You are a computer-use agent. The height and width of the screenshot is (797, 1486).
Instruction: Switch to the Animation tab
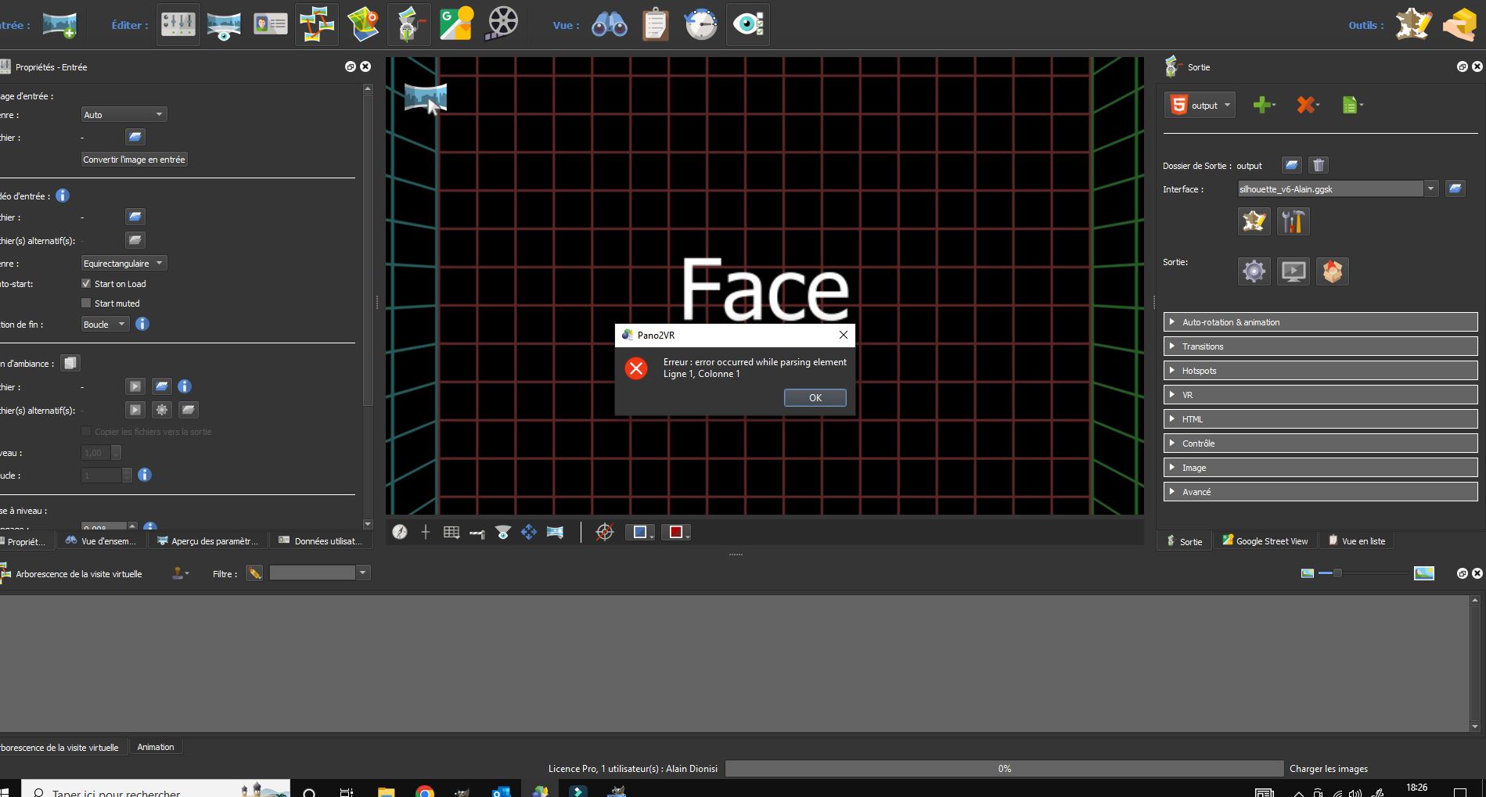[x=156, y=747]
